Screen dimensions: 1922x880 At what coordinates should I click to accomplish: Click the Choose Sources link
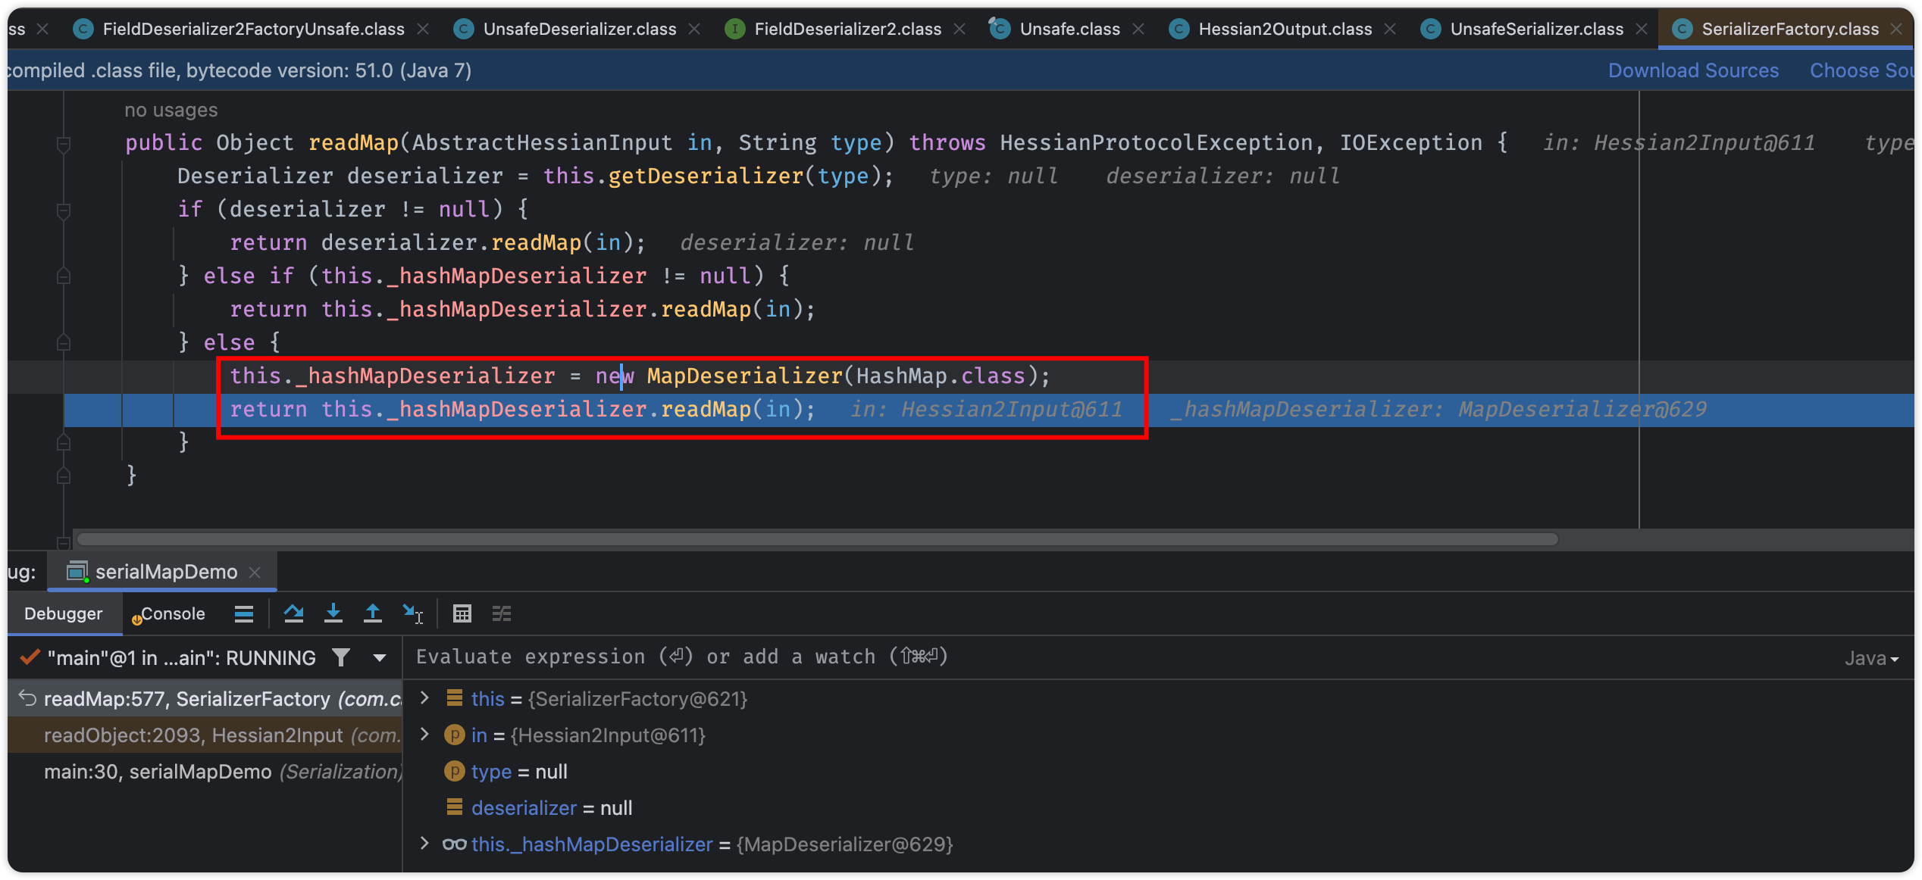tap(1863, 70)
